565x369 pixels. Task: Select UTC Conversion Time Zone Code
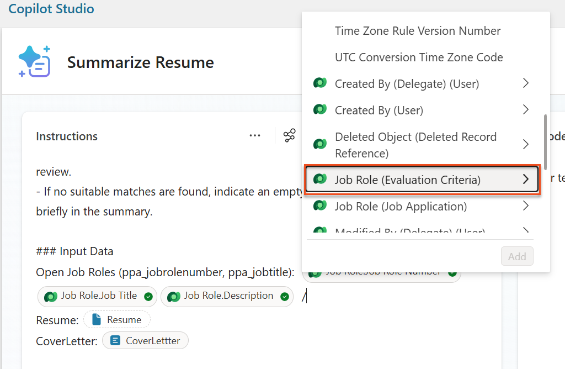(x=419, y=57)
